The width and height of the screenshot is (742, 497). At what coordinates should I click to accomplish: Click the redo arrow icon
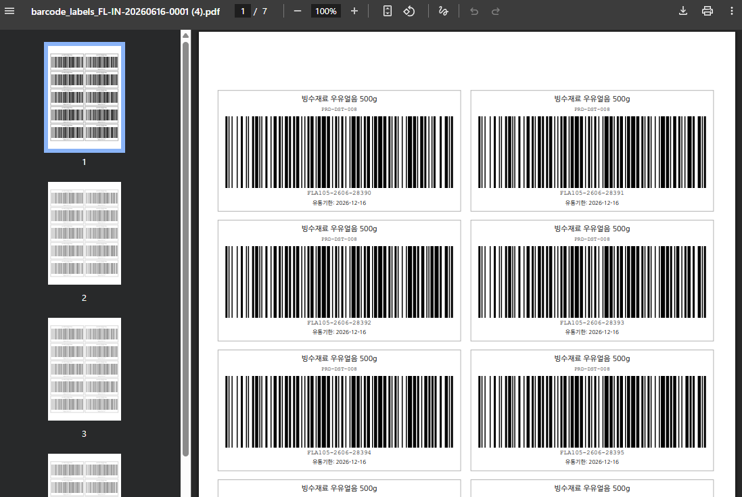point(495,11)
